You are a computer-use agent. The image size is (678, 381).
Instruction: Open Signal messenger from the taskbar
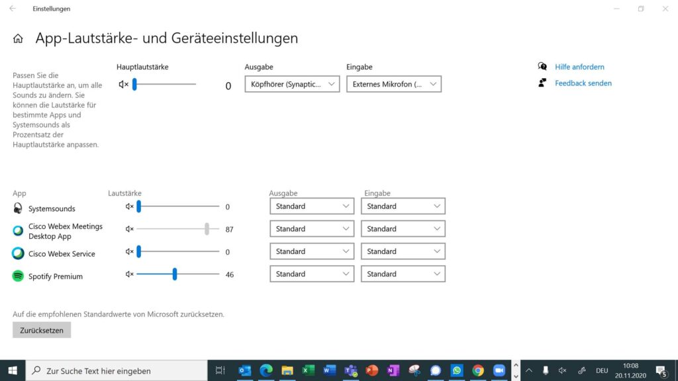(x=436, y=370)
